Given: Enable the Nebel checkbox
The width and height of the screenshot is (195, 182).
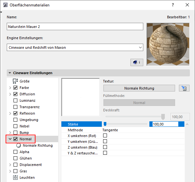Looking at the screenshot, I should (x=15, y=126).
